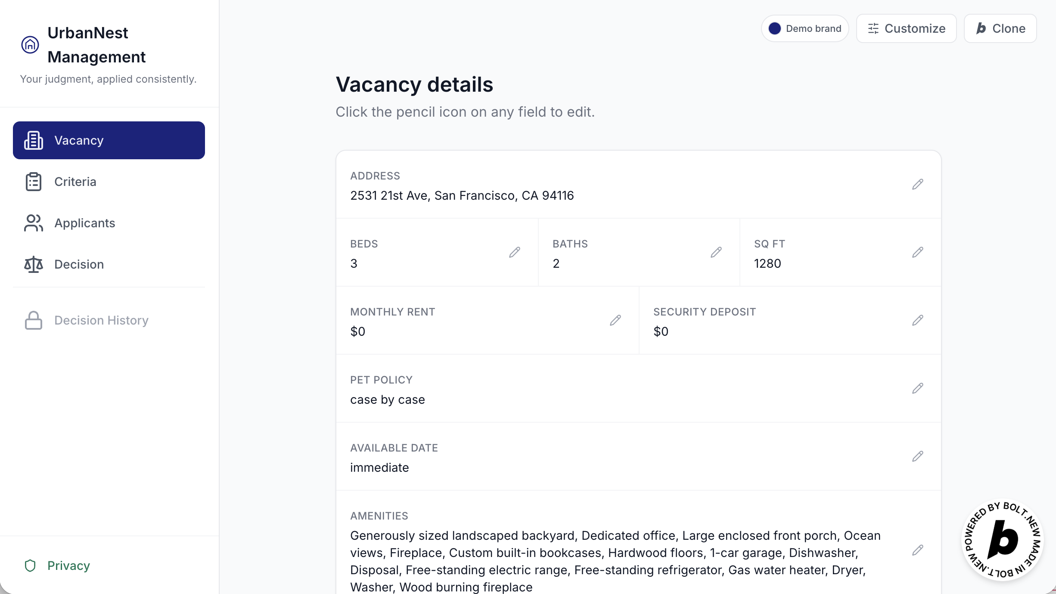Screen dimensions: 1056x594
Task: Click the Privacy shield icon
Action: (30, 566)
